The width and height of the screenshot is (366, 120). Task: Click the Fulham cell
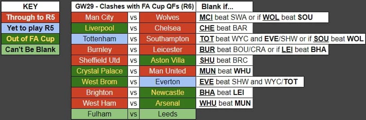(x=99, y=114)
